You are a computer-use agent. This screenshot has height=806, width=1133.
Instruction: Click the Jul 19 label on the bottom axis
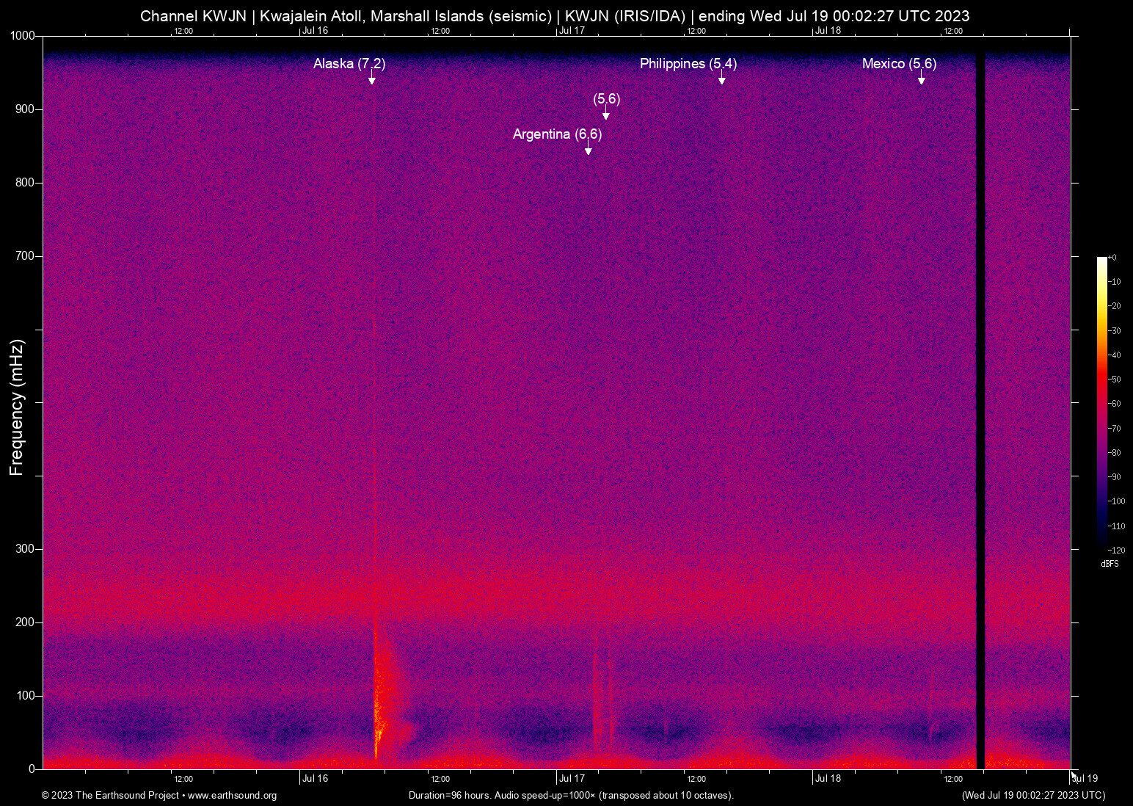coord(1085,779)
